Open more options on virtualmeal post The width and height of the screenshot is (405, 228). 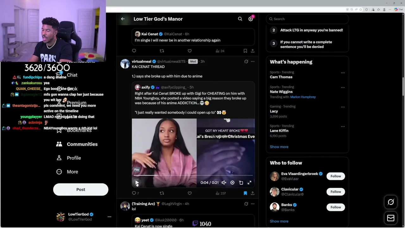coord(252,61)
